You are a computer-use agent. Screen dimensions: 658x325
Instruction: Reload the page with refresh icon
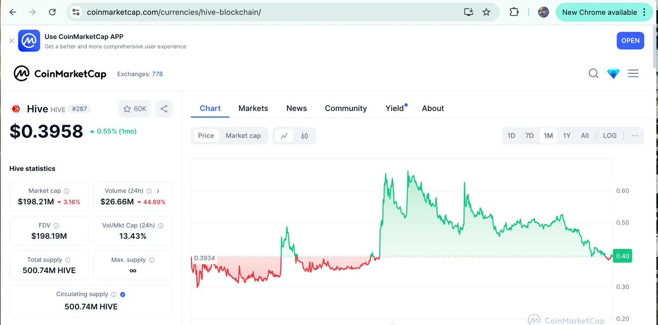pyautogui.click(x=52, y=12)
